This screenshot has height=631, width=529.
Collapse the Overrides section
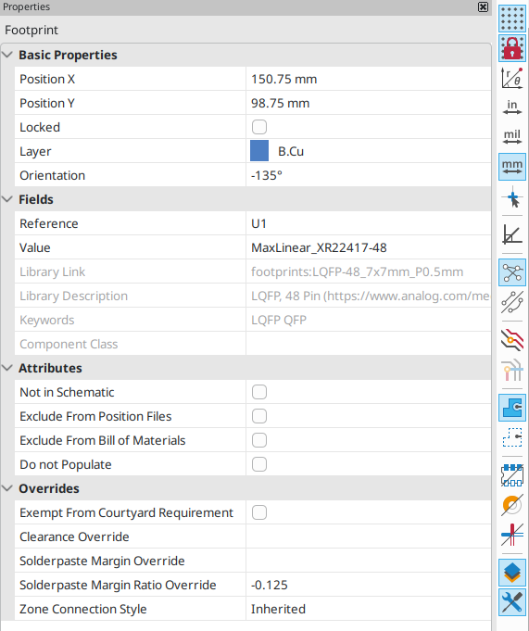tap(7, 488)
